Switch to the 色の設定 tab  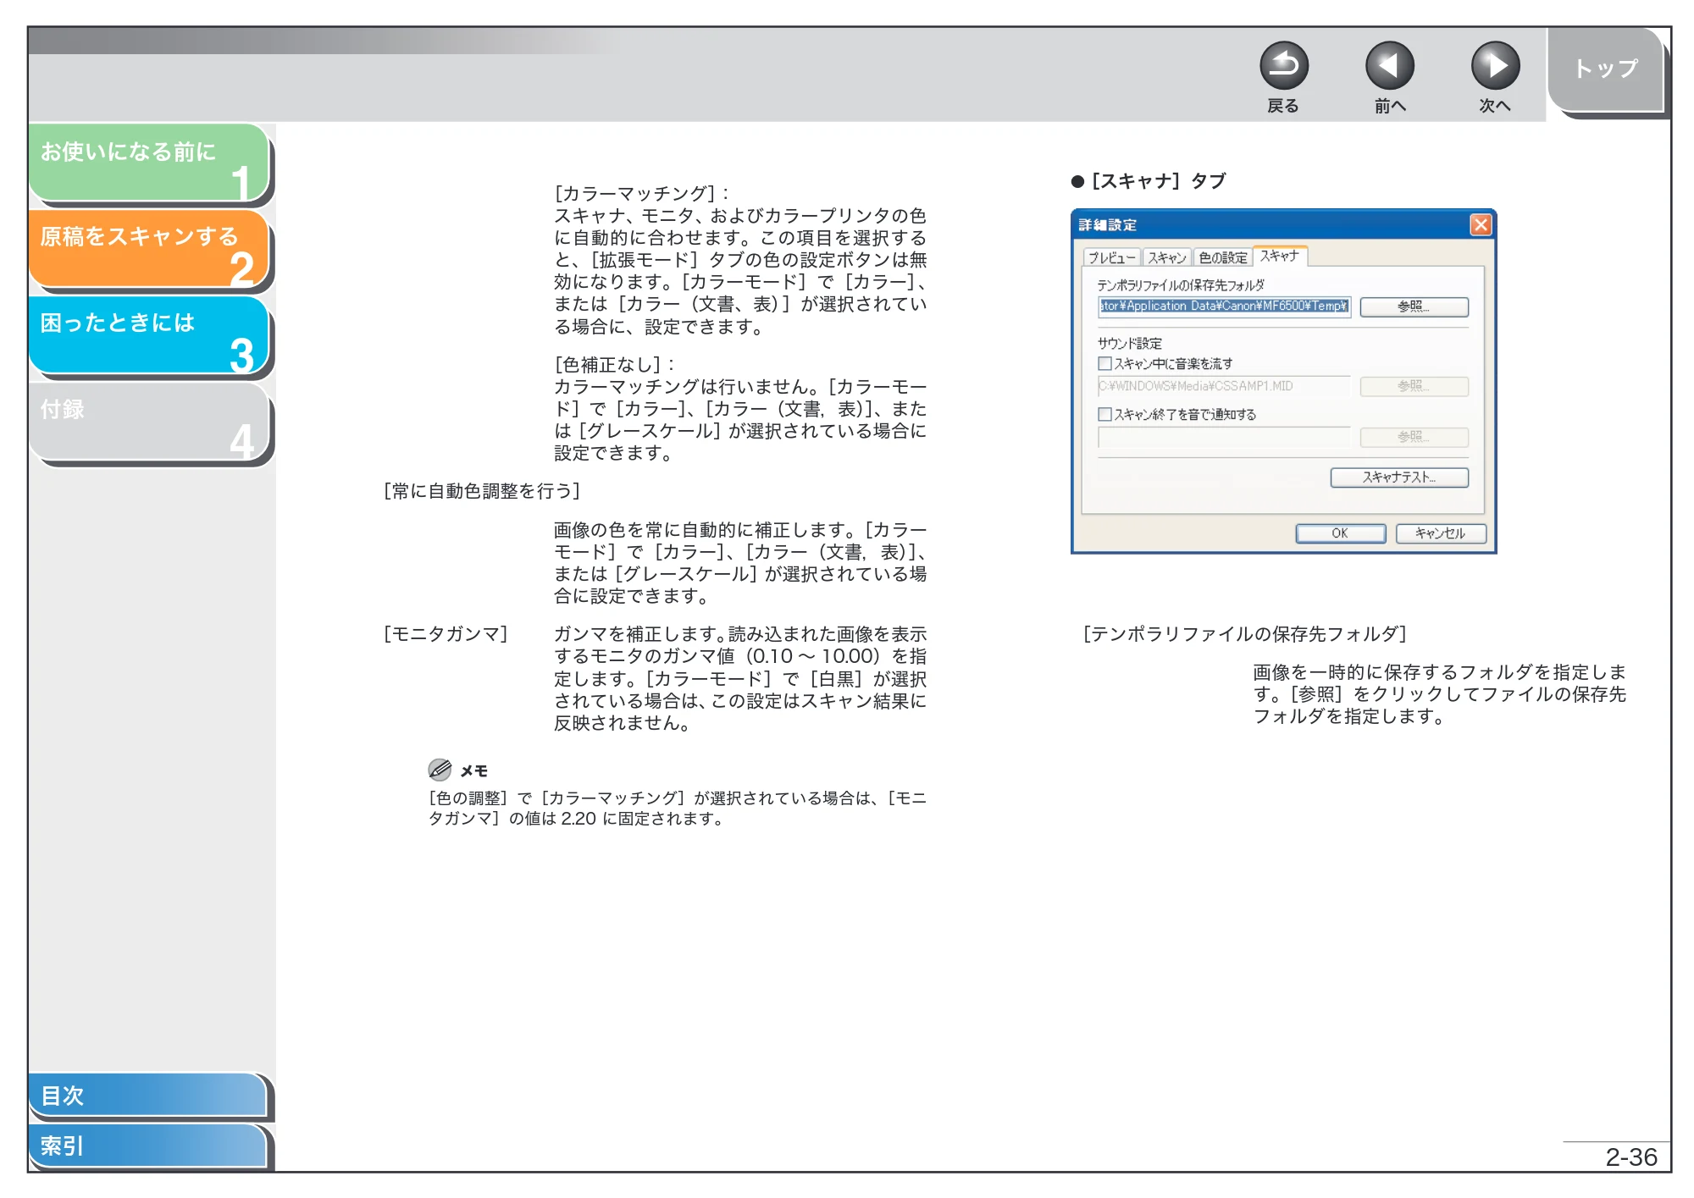tap(1223, 257)
